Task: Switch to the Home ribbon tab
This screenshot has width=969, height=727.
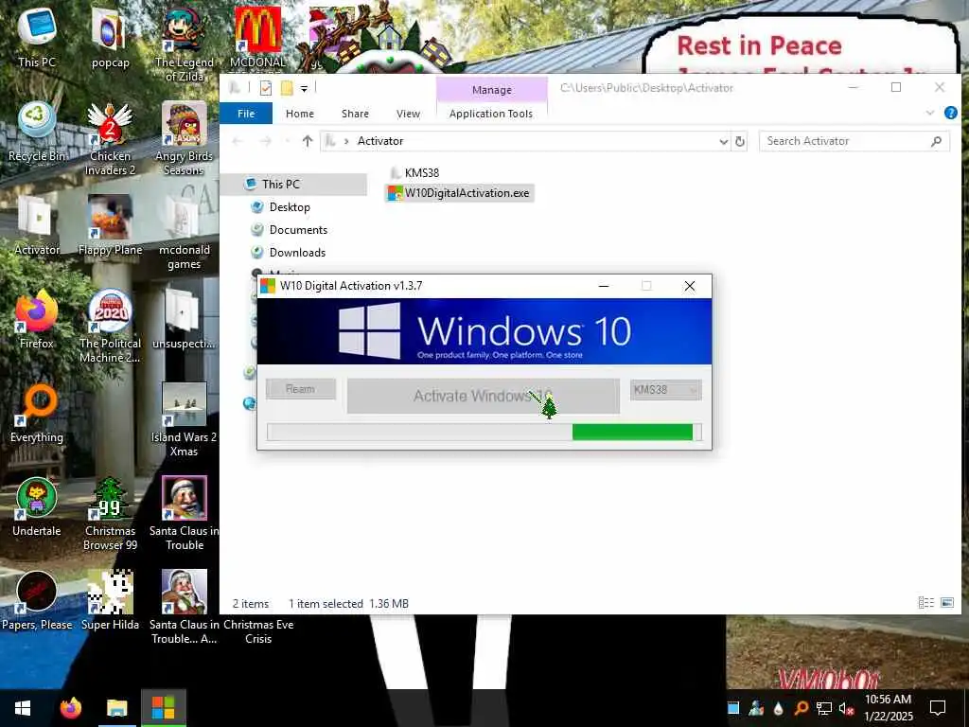Action: (300, 114)
